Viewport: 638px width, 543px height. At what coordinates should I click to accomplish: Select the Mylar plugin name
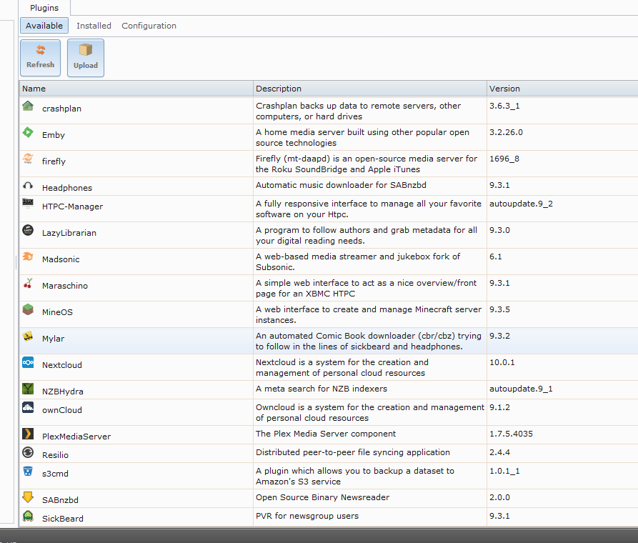point(54,339)
